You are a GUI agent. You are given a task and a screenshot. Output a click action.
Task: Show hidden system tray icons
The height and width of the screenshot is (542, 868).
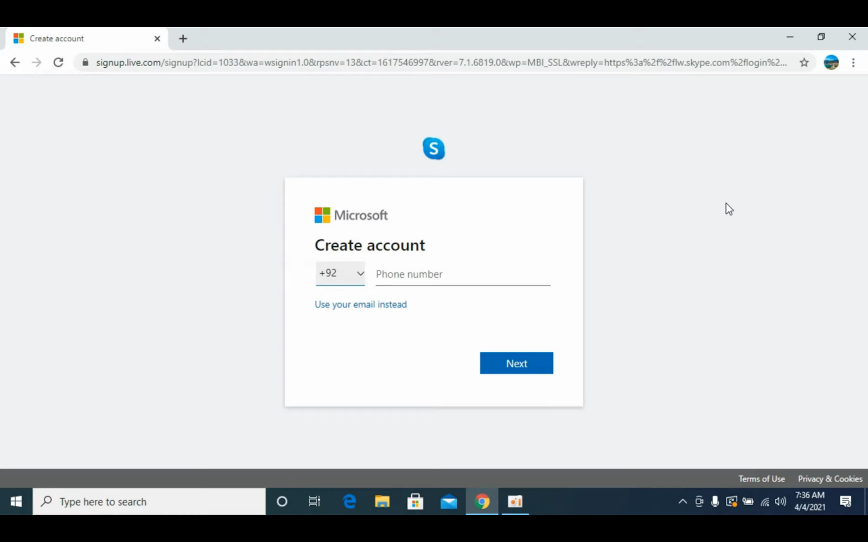[682, 501]
